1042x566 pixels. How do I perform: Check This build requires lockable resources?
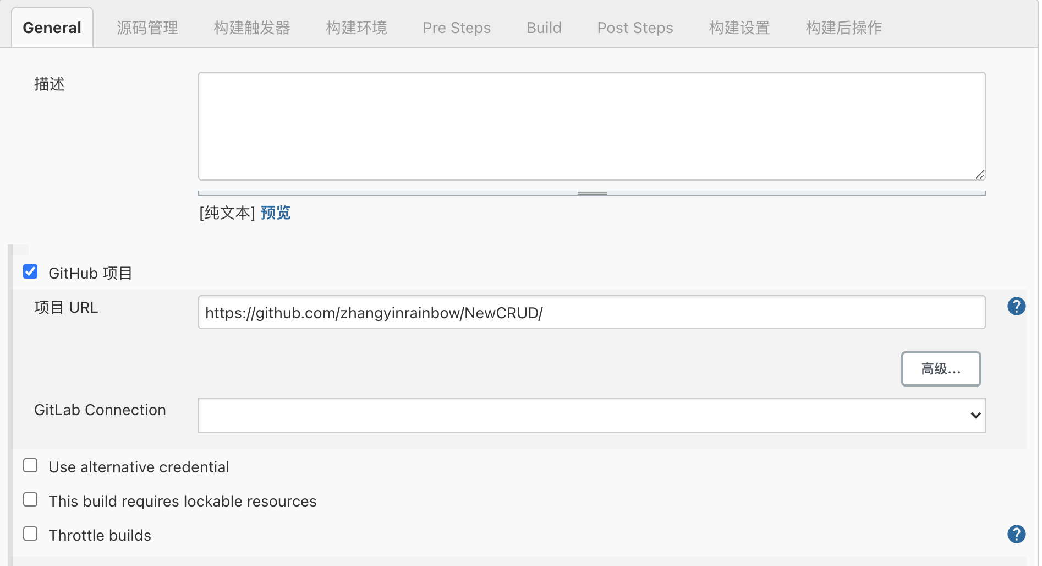tap(30, 499)
